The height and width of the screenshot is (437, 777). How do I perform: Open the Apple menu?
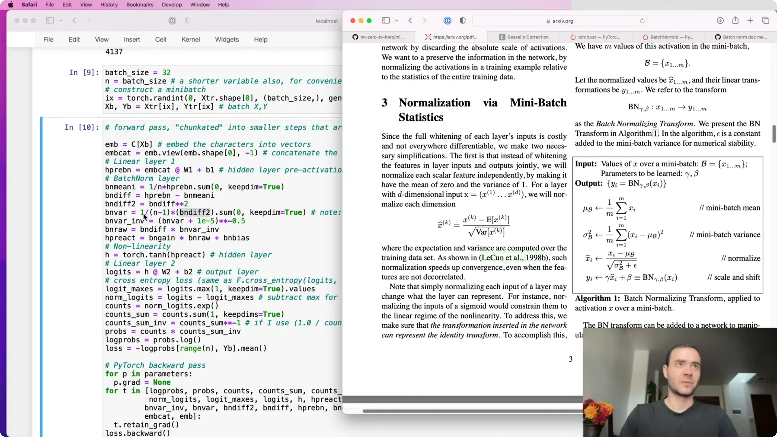pos(11,5)
